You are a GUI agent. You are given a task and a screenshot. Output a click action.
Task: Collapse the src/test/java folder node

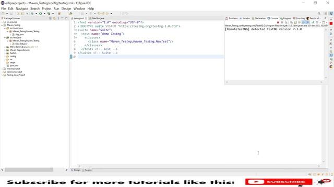pos(5,37)
